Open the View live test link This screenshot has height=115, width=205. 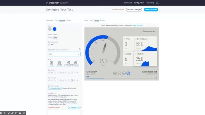pos(137,25)
